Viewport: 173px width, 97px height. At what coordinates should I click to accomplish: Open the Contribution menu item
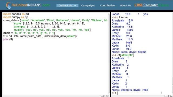[108, 5]
